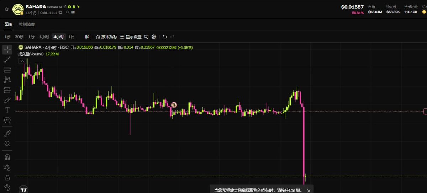The width and height of the screenshot is (427, 193).
Task: Activate the zoom in tool
Action: coord(7,143)
